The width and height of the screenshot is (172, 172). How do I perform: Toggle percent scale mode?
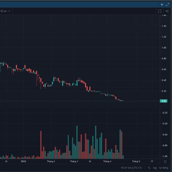click(x=149, y=168)
